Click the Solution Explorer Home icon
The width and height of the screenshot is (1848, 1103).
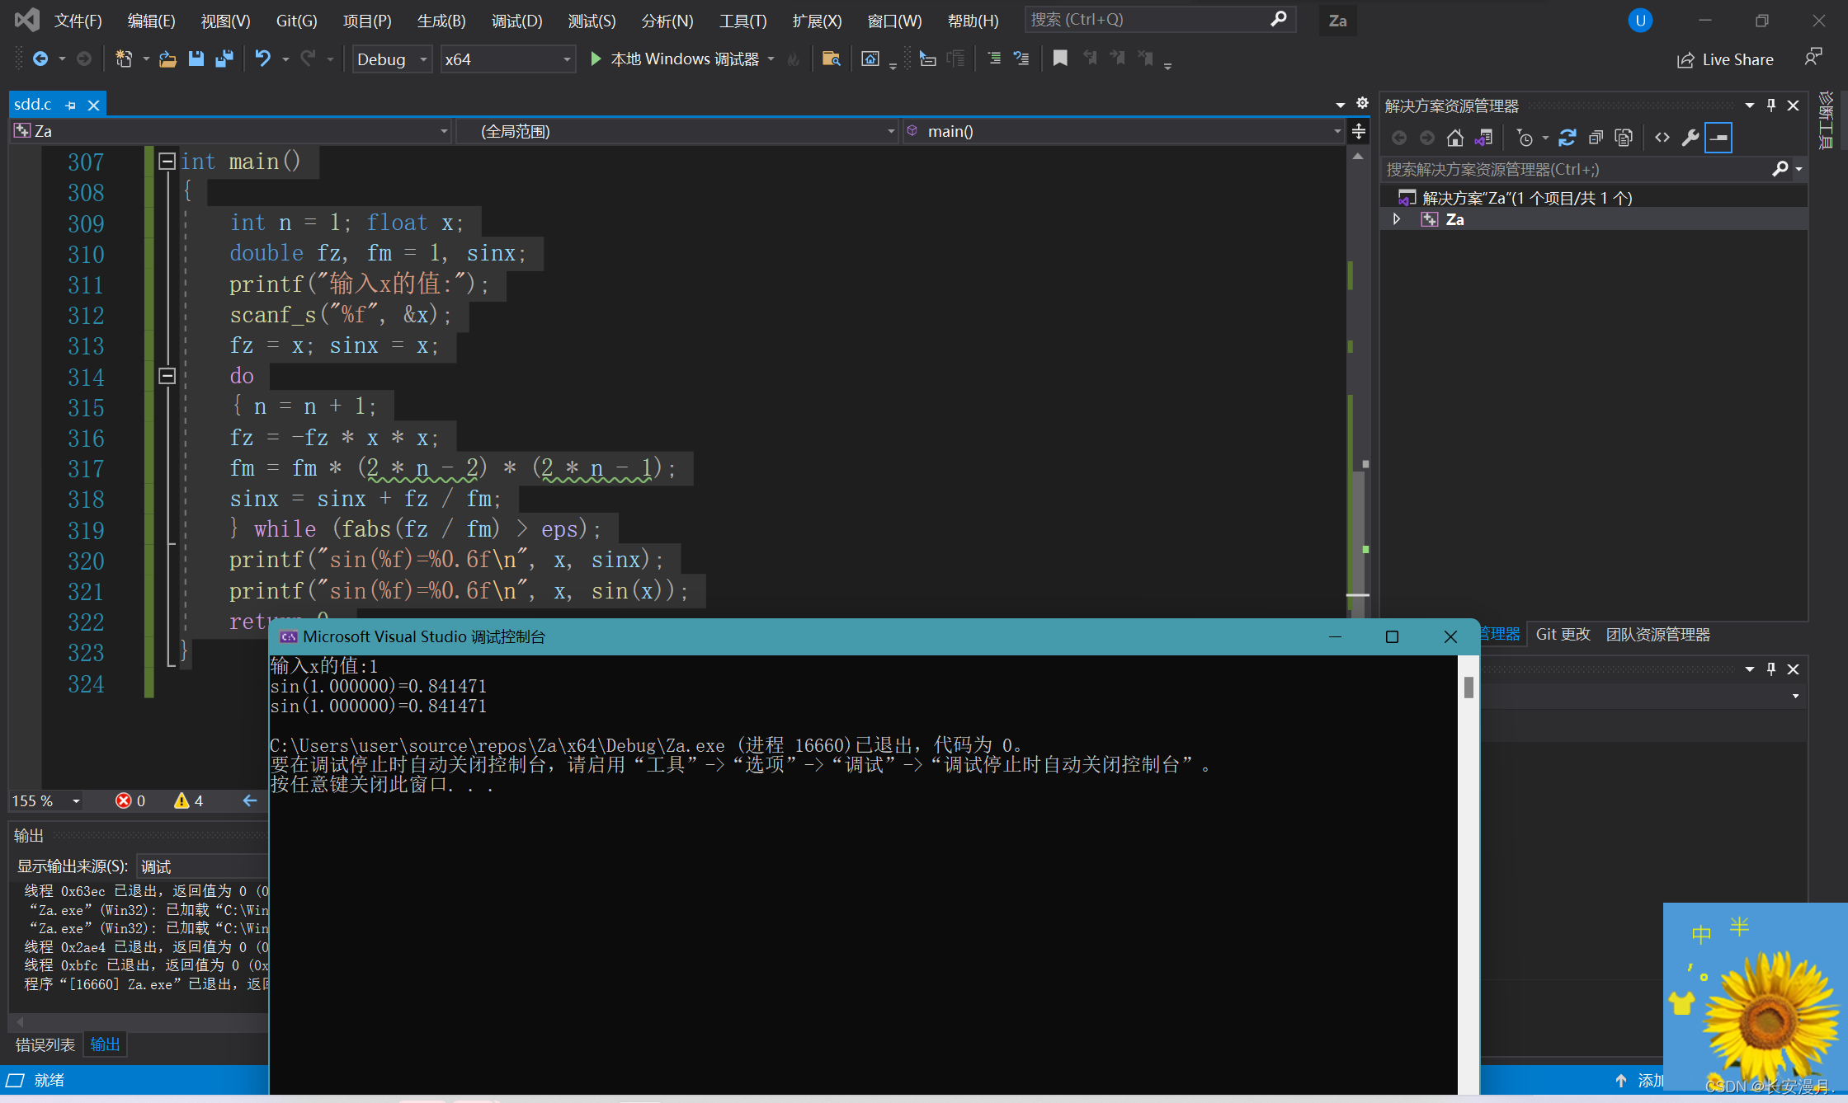[x=1455, y=138]
